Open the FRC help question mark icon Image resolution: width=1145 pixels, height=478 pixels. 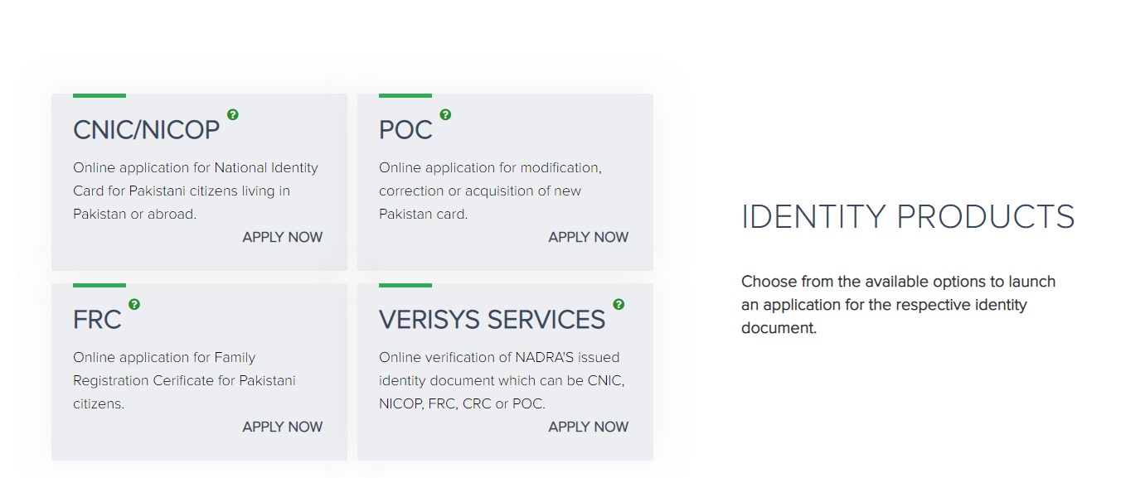click(134, 304)
